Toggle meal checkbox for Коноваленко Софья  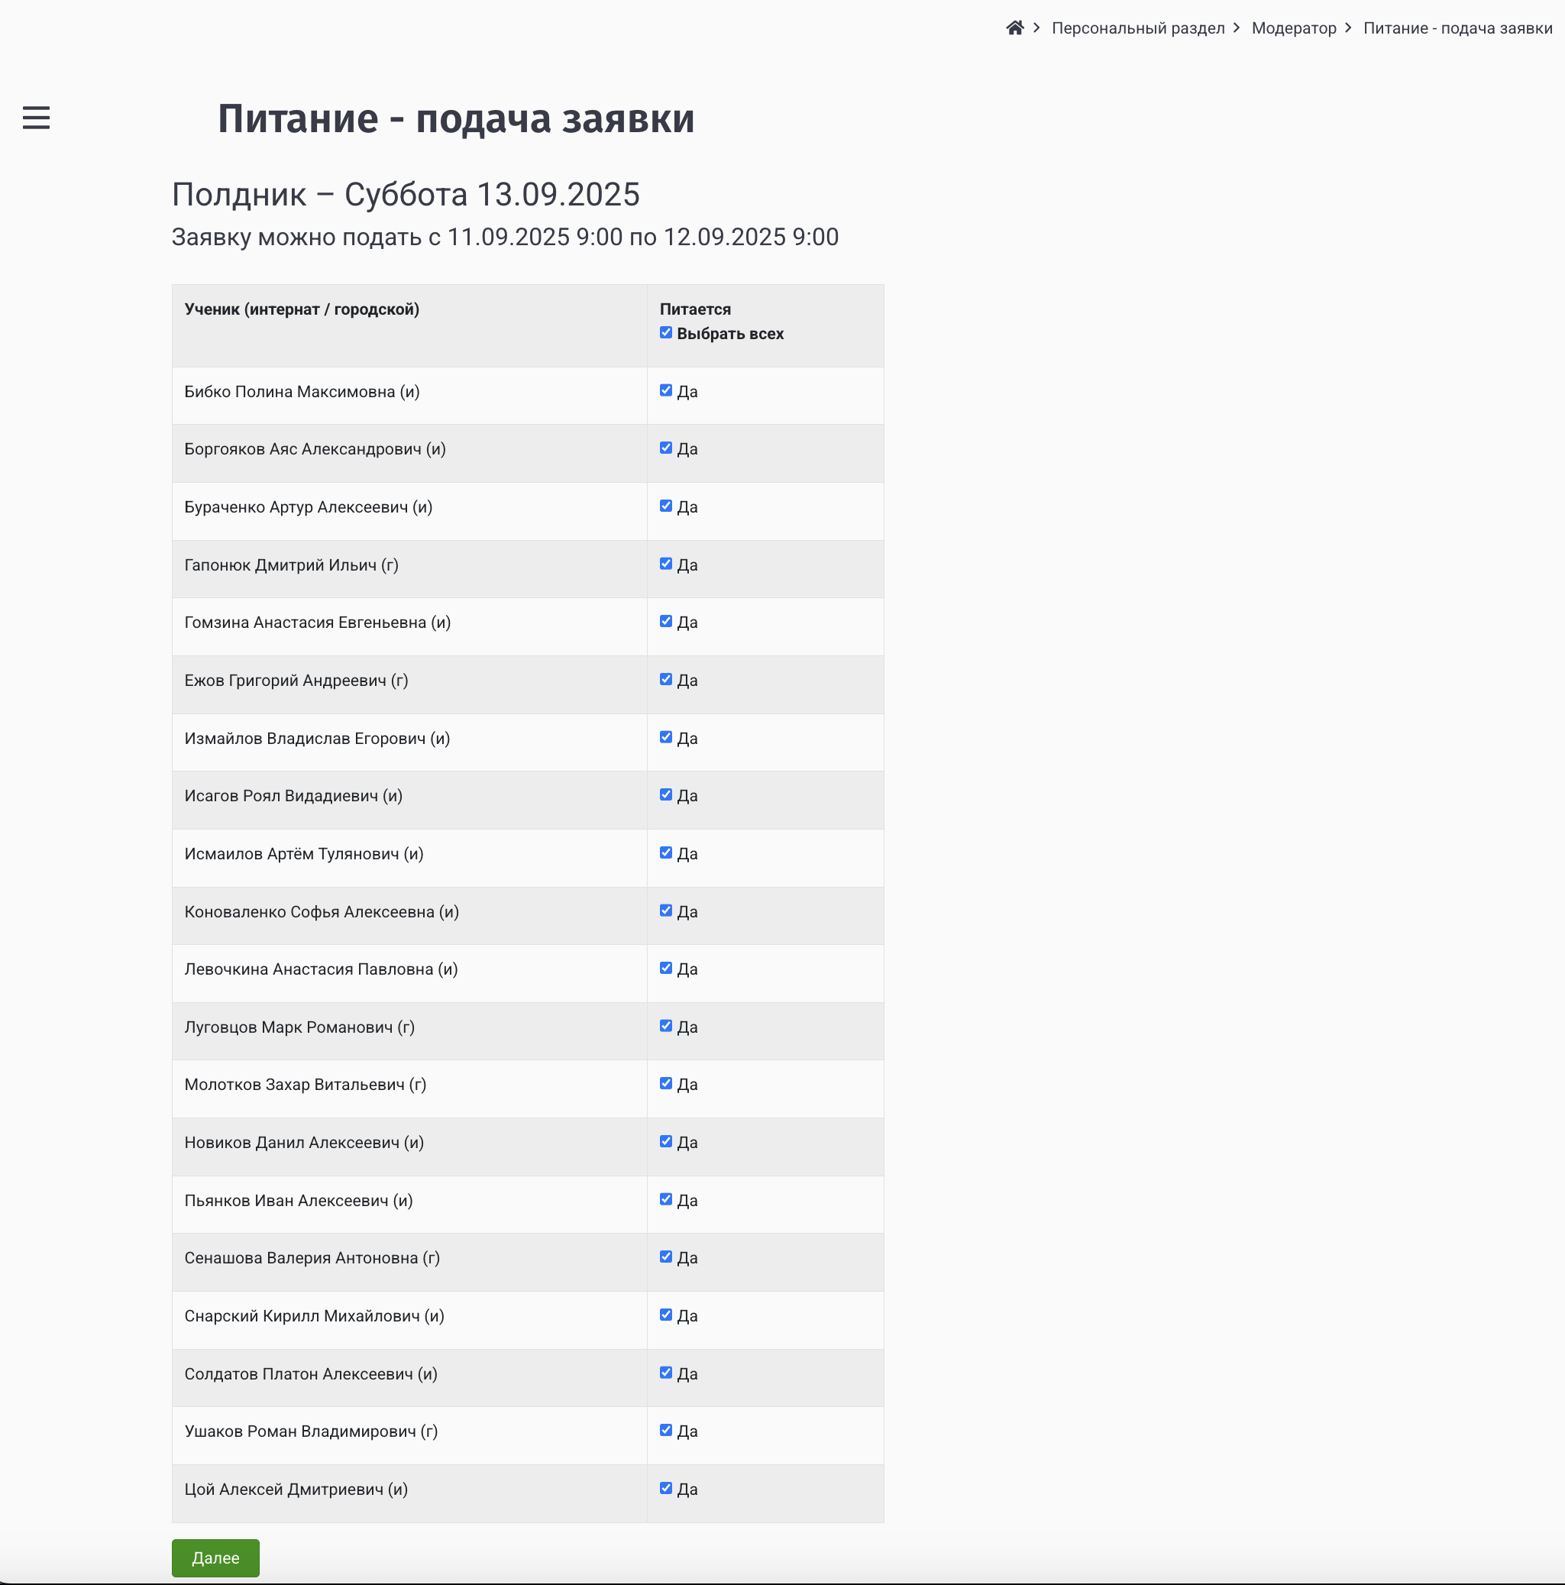tap(665, 911)
